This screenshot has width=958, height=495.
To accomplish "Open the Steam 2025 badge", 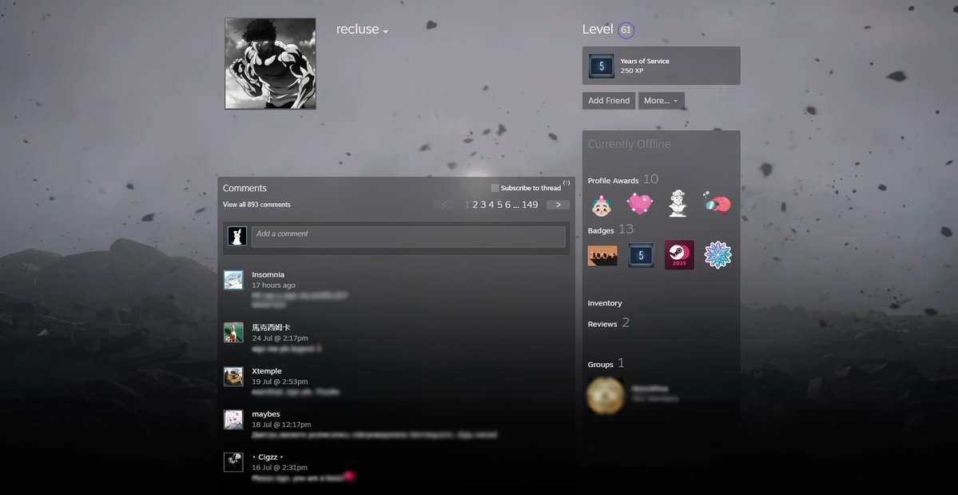I will point(679,255).
